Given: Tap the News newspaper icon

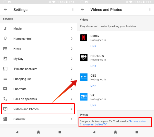Looking at the screenshot, I should click(5, 49).
